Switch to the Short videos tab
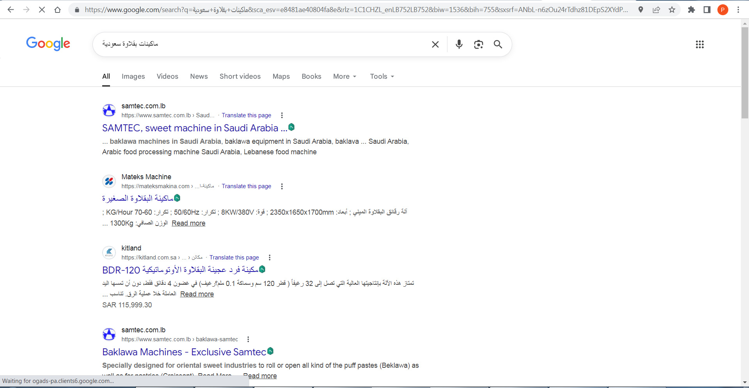Viewport: 749px width, 388px height. [x=240, y=76]
